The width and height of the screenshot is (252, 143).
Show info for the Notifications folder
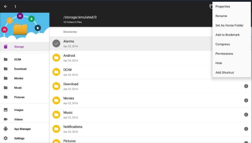[246, 129]
